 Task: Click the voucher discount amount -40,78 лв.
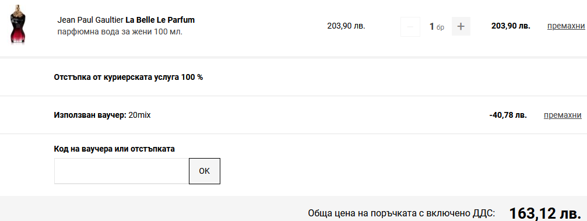pos(508,115)
